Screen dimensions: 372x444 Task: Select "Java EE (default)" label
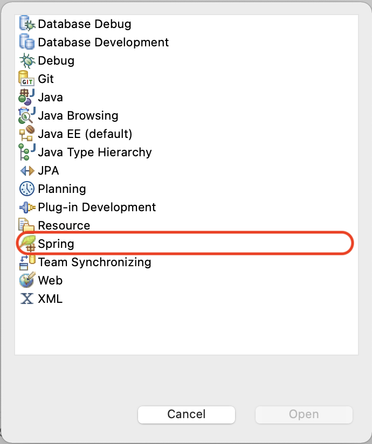[85, 134]
